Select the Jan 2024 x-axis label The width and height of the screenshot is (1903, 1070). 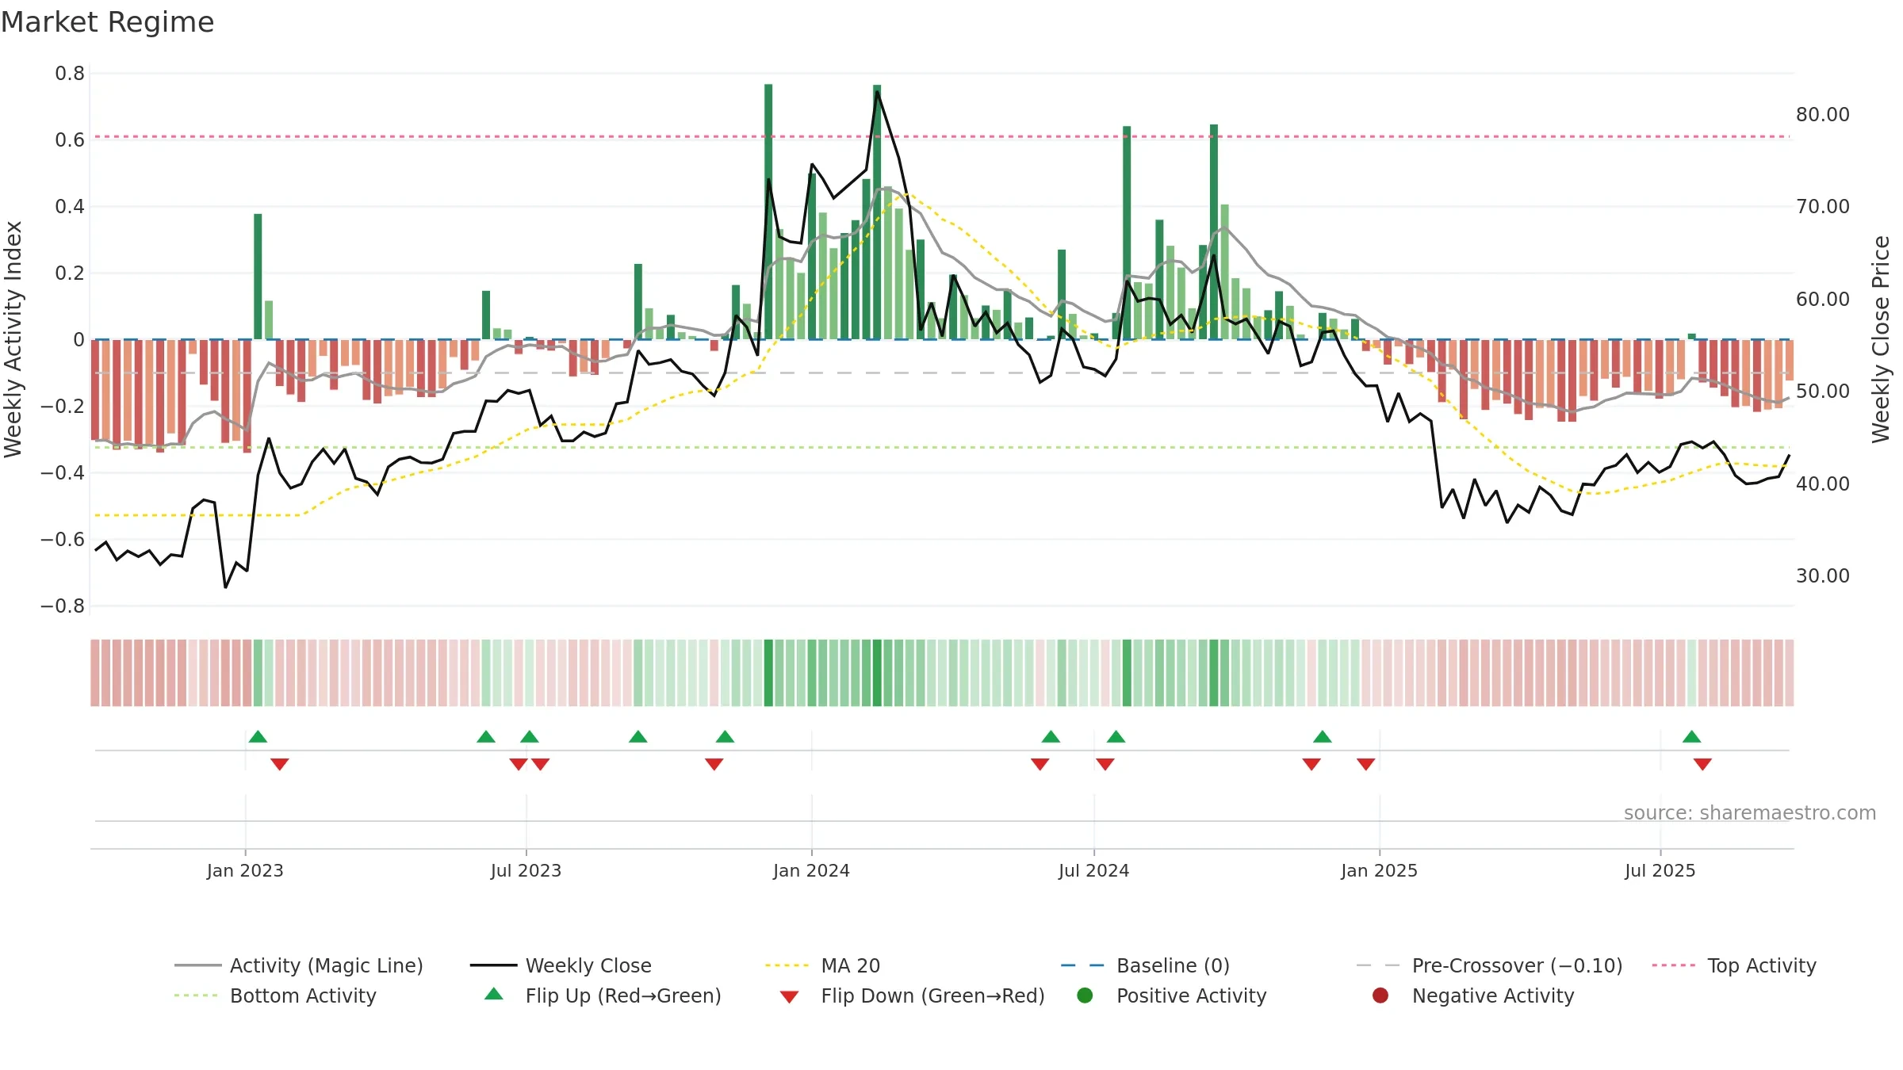click(811, 870)
